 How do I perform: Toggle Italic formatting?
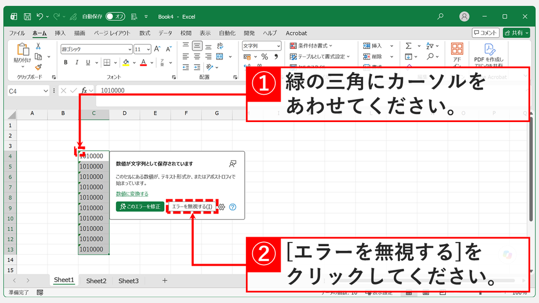coord(77,62)
